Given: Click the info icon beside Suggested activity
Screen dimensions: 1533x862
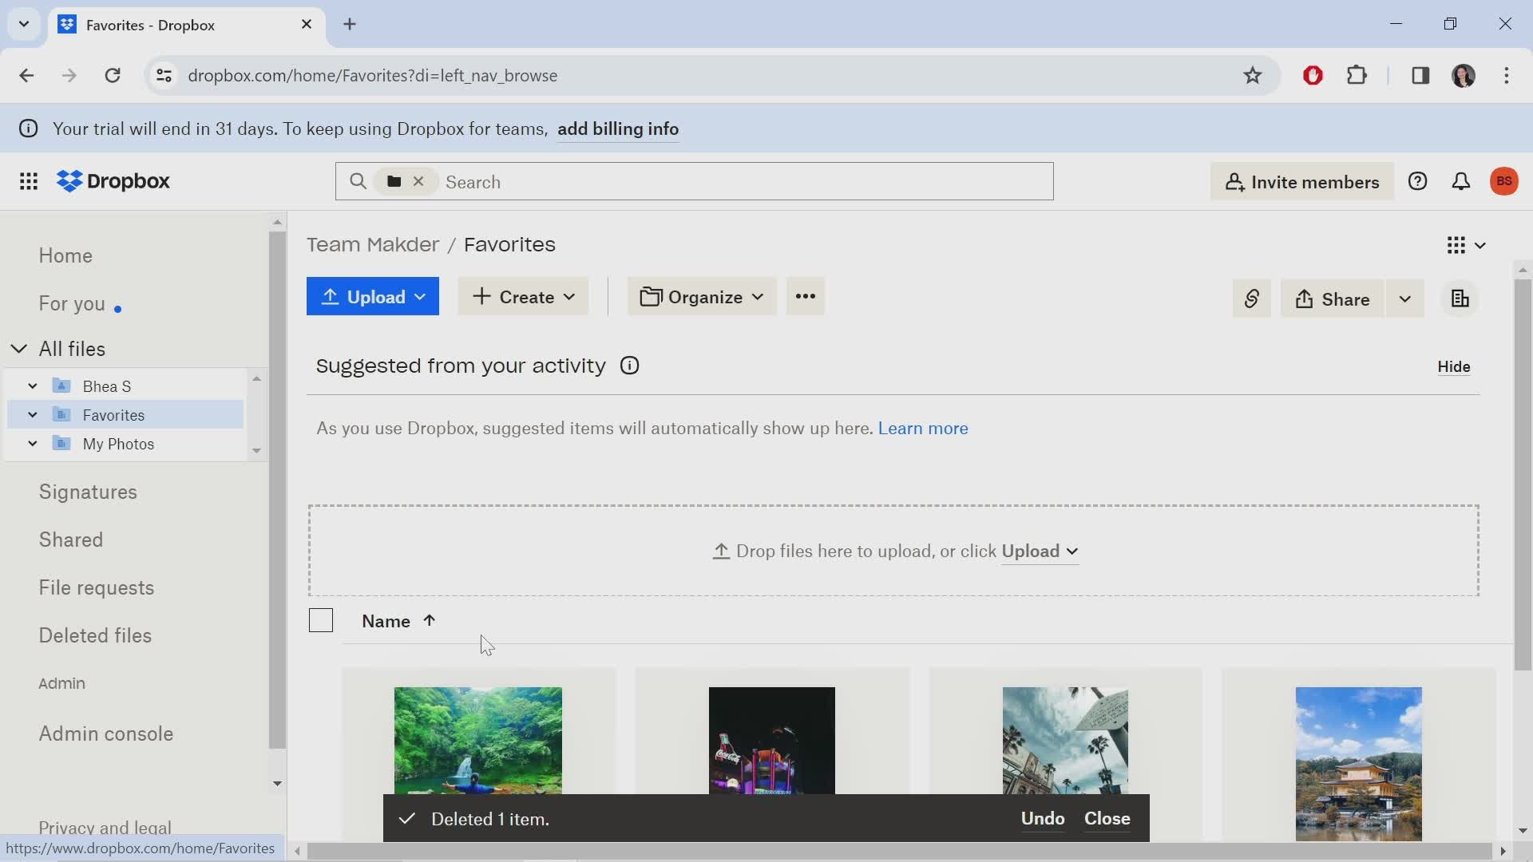Looking at the screenshot, I should [x=629, y=366].
